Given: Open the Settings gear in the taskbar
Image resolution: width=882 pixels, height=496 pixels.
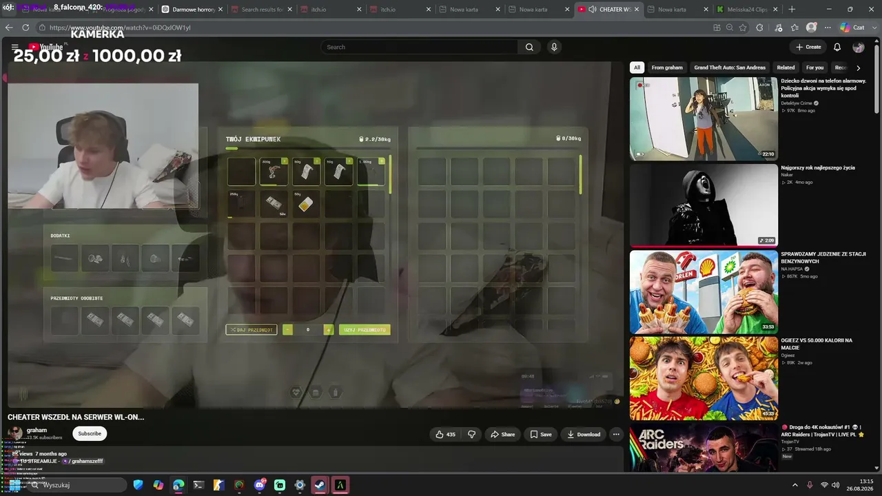Looking at the screenshot, I should click(x=300, y=485).
